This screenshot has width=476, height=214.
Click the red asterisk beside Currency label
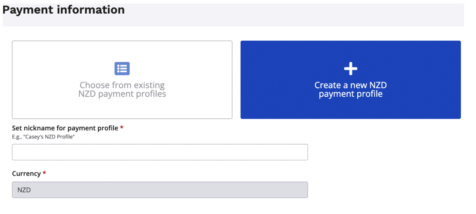click(44, 173)
